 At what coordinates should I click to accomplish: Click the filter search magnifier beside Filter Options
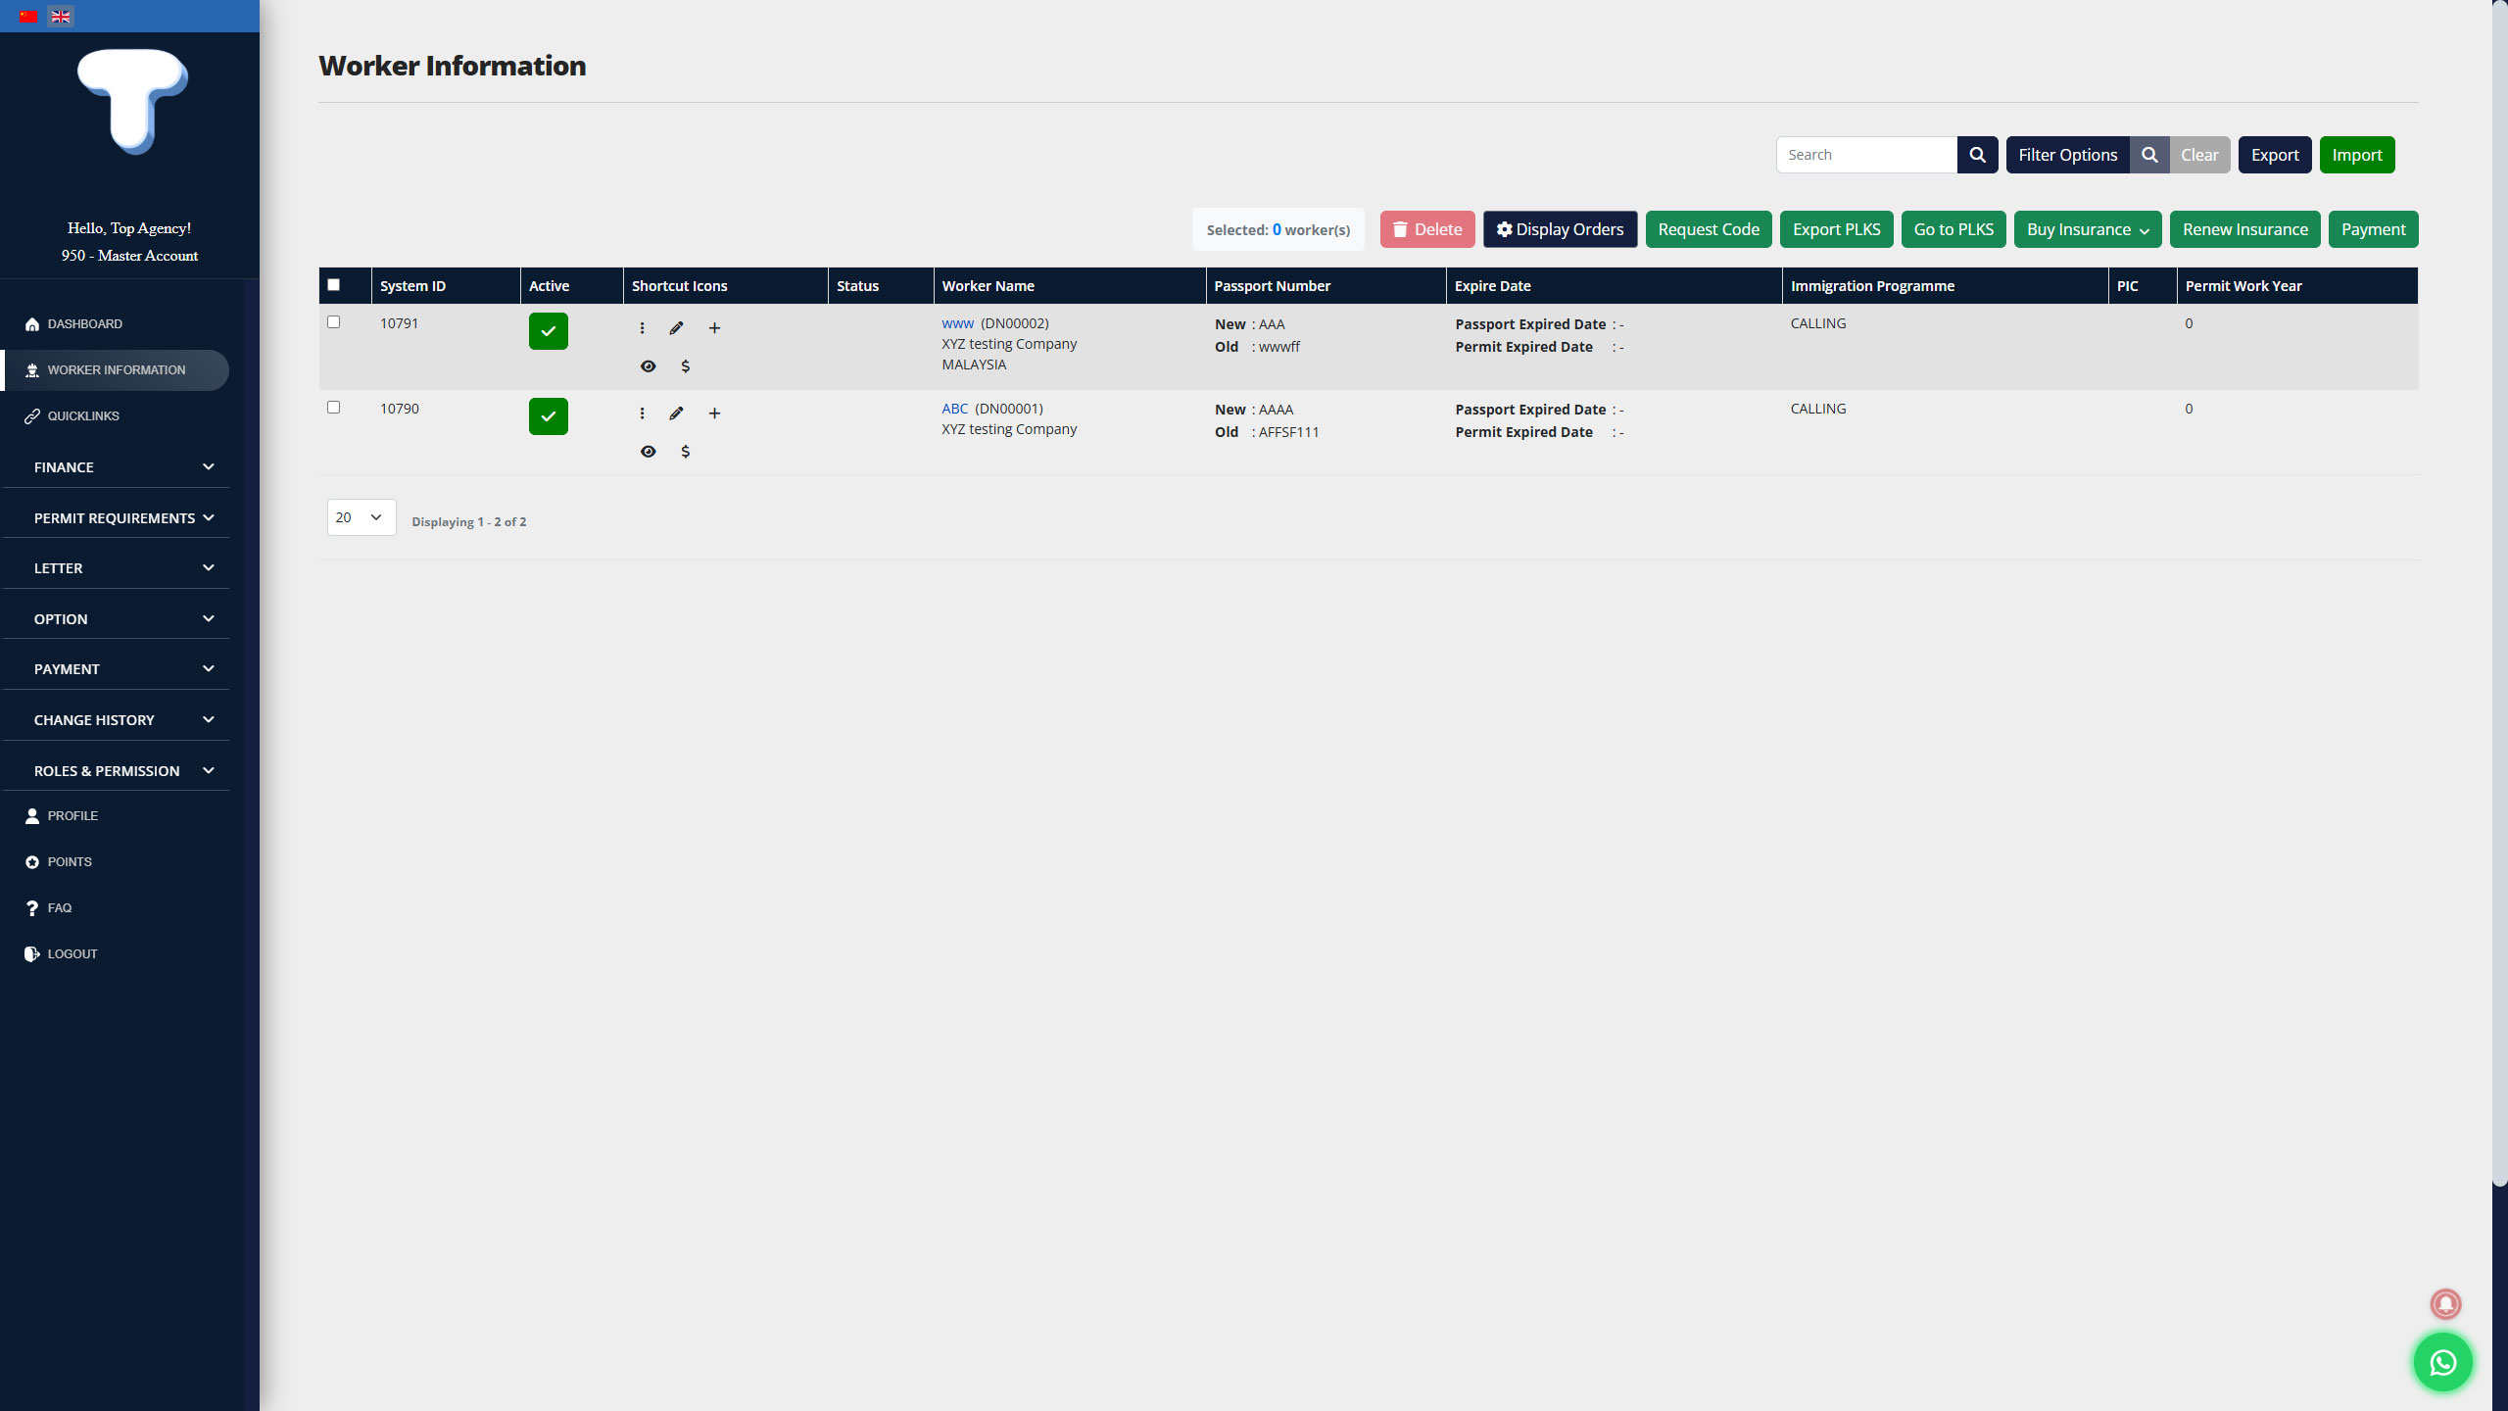point(2149,155)
